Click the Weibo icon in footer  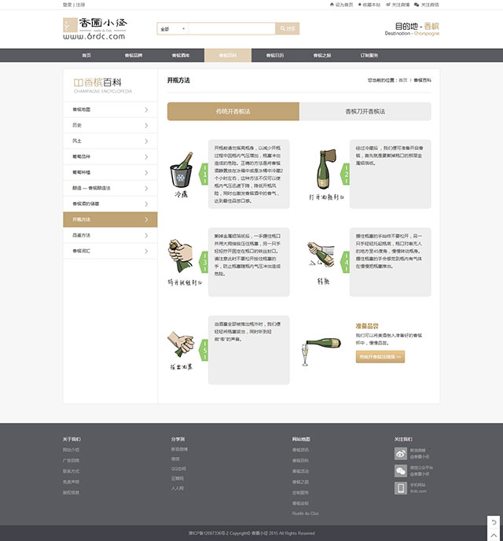(401, 453)
